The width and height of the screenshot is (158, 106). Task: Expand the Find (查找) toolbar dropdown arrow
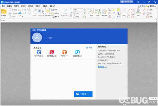point(58,17)
